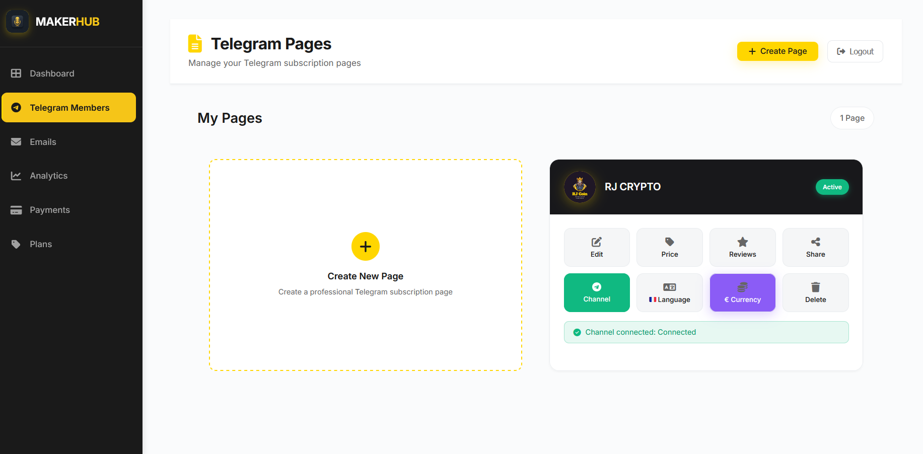This screenshot has height=454, width=923.
Task: Open the Payments section
Action: [x=49, y=209]
